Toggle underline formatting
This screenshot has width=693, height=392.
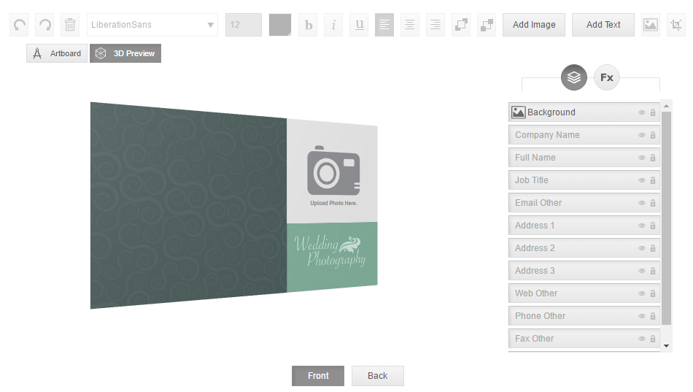[359, 25]
